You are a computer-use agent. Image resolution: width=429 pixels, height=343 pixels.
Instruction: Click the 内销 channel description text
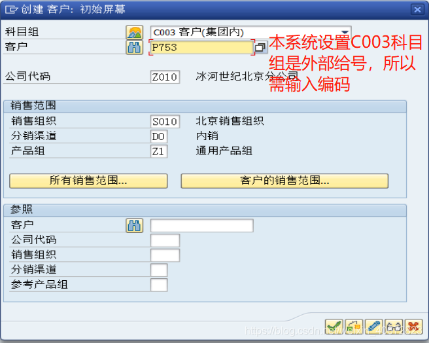click(207, 136)
